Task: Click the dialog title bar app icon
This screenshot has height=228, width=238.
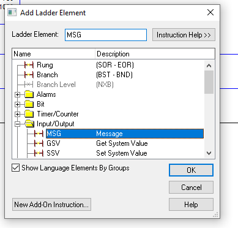Action: [x=12, y=12]
